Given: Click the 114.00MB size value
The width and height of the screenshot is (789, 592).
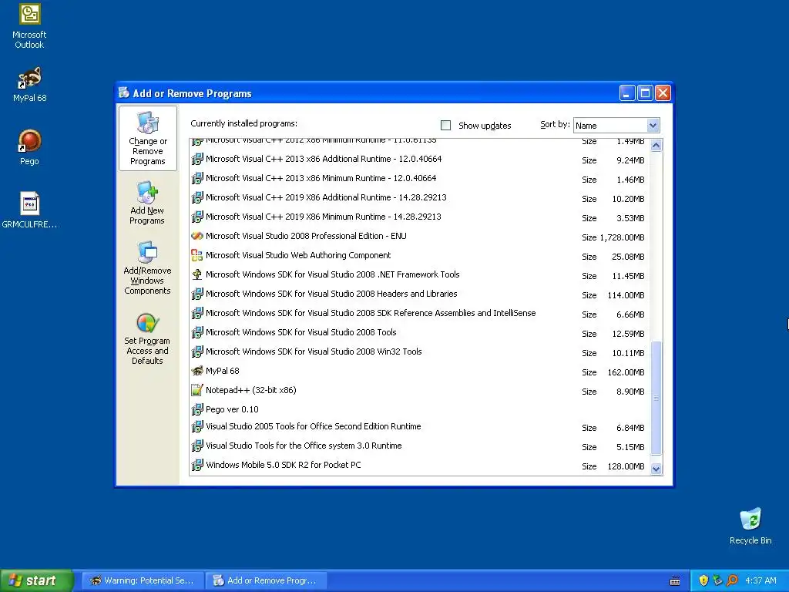Looking at the screenshot, I should [x=626, y=295].
